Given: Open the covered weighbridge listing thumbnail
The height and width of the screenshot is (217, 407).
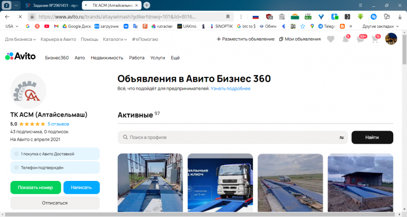Looking at the screenshot, I should pyautogui.click(x=150, y=183).
